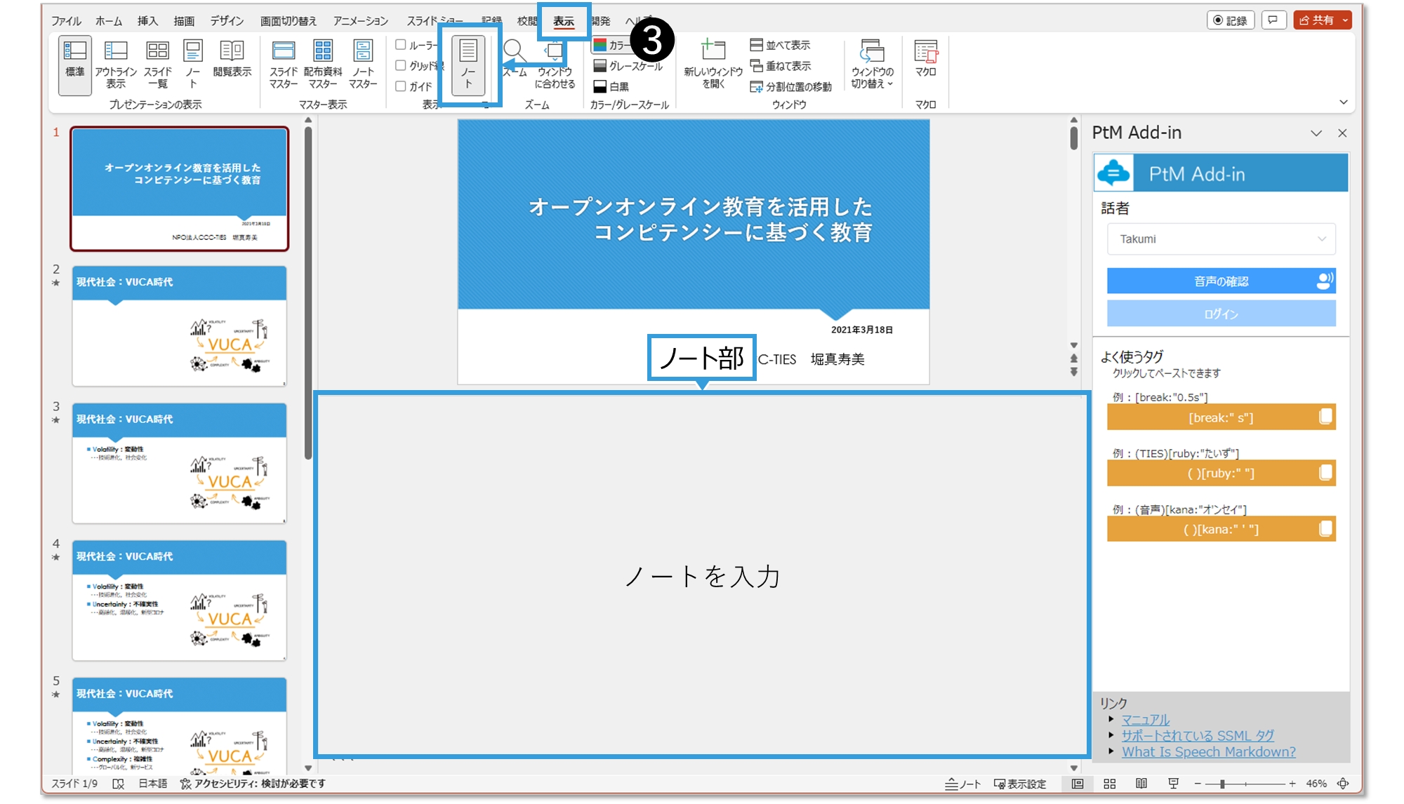This screenshot has width=1404, height=804.
Task: Select slide 3 thumbnail in panel
Action: tap(179, 463)
